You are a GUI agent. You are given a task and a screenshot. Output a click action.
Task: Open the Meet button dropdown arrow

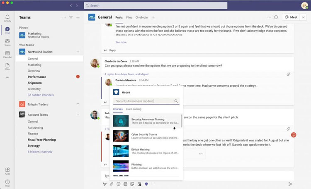click(x=304, y=17)
